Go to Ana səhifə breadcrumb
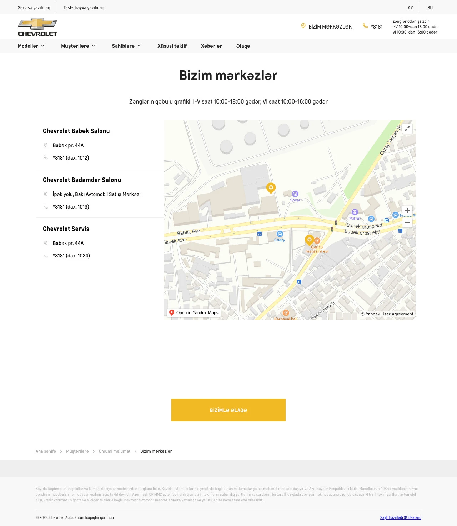Screen dimensions: 457x526 click(x=46, y=451)
